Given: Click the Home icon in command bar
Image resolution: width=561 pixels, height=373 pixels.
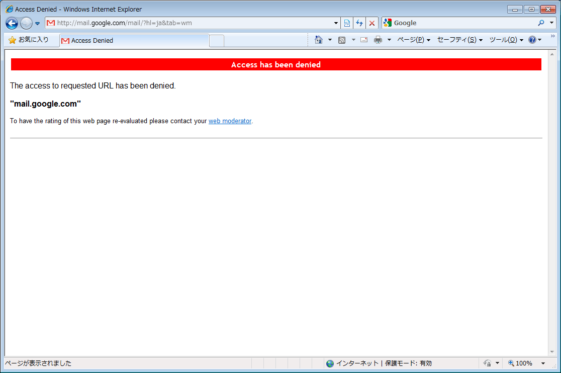Looking at the screenshot, I should (x=318, y=40).
